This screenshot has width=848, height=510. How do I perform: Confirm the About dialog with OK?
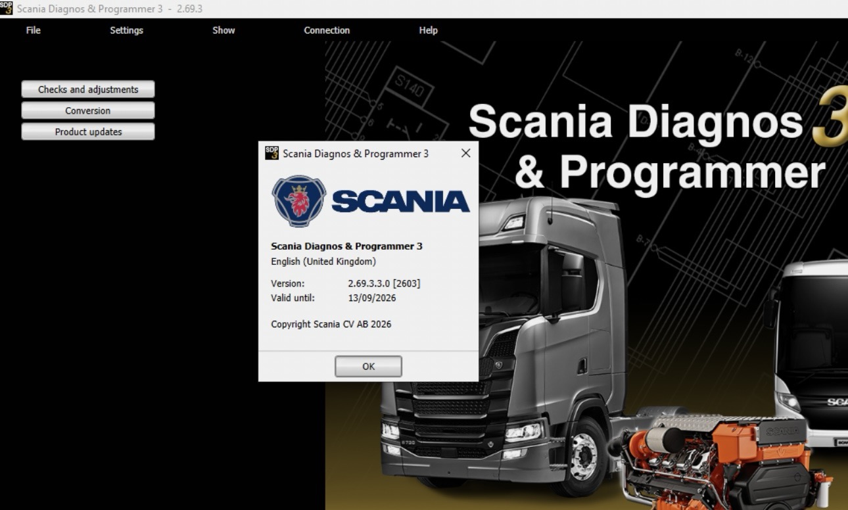(368, 366)
